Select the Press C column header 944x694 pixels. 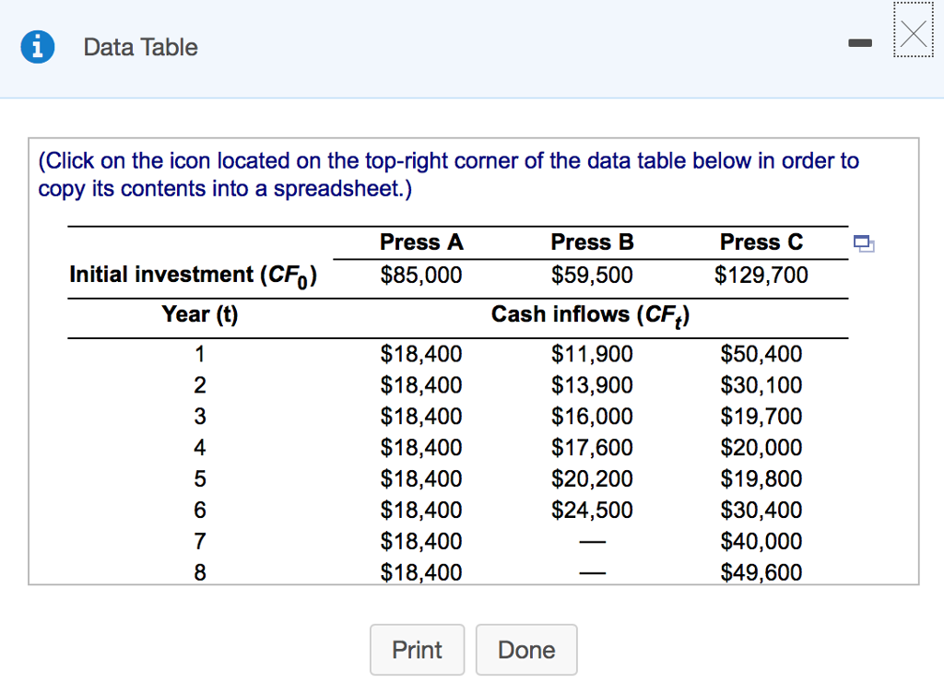point(761,242)
